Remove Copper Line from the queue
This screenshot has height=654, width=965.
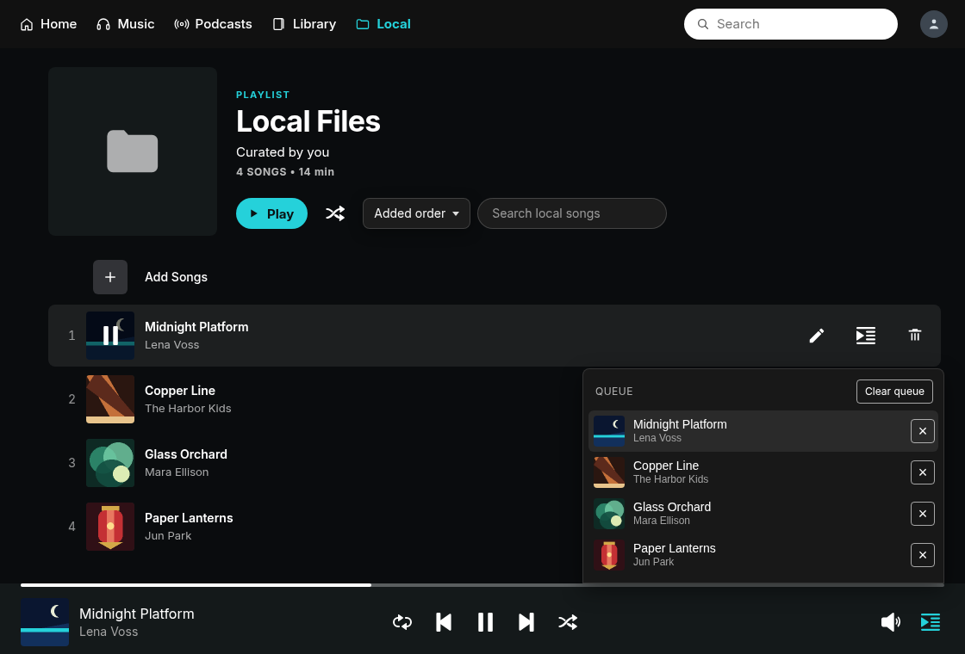point(923,472)
